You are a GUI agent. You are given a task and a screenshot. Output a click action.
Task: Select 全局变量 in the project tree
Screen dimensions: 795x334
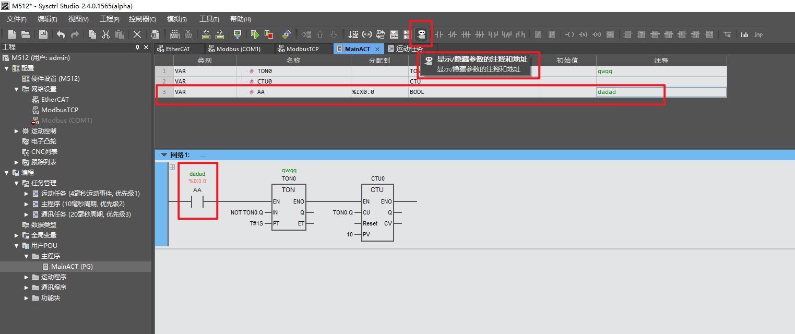[43, 235]
